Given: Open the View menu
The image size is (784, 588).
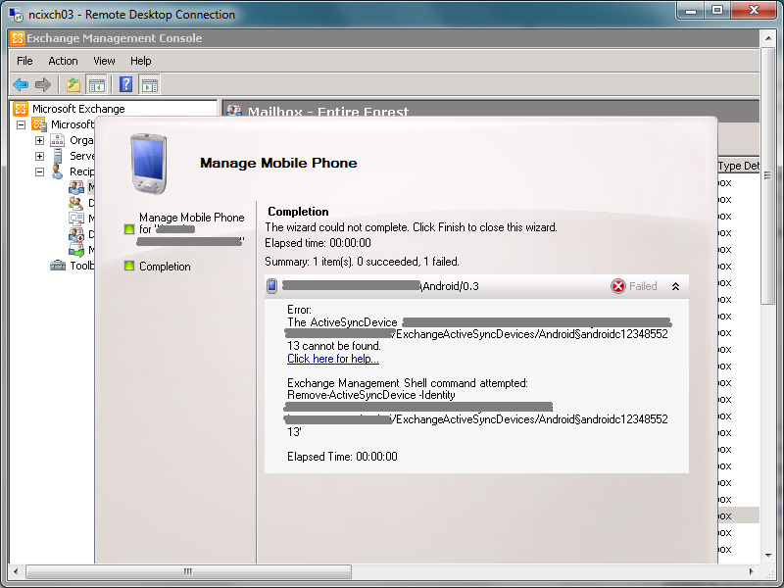Looking at the screenshot, I should pyautogui.click(x=104, y=61).
